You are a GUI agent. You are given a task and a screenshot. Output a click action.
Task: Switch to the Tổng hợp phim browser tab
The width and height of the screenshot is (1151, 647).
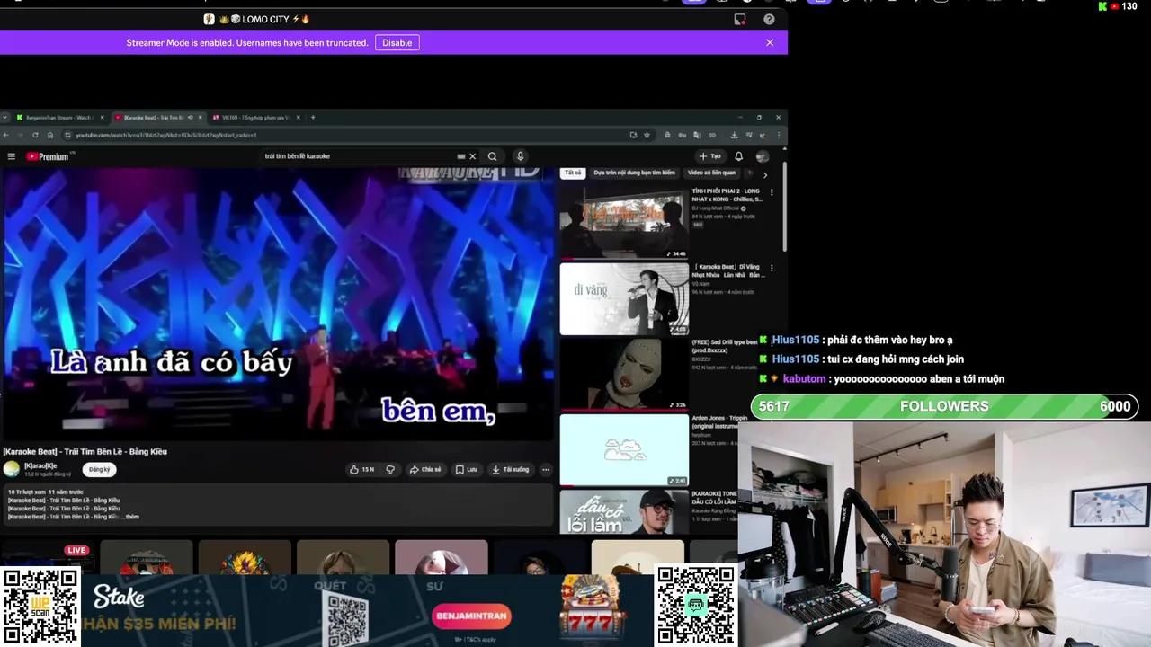coord(255,117)
